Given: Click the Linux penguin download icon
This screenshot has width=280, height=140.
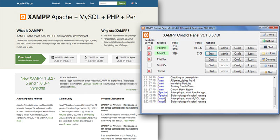Looking at the screenshot, I should tap(86, 57).
